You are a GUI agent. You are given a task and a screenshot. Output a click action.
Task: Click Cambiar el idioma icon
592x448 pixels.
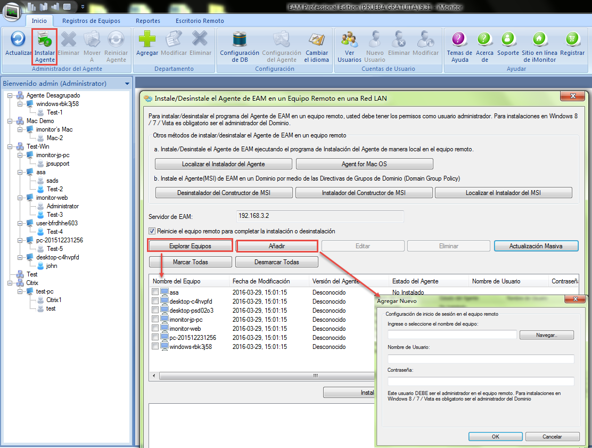click(x=316, y=40)
